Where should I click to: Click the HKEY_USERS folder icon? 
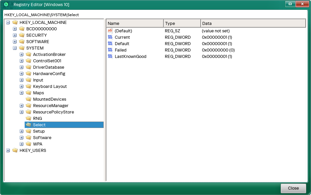click(15, 150)
